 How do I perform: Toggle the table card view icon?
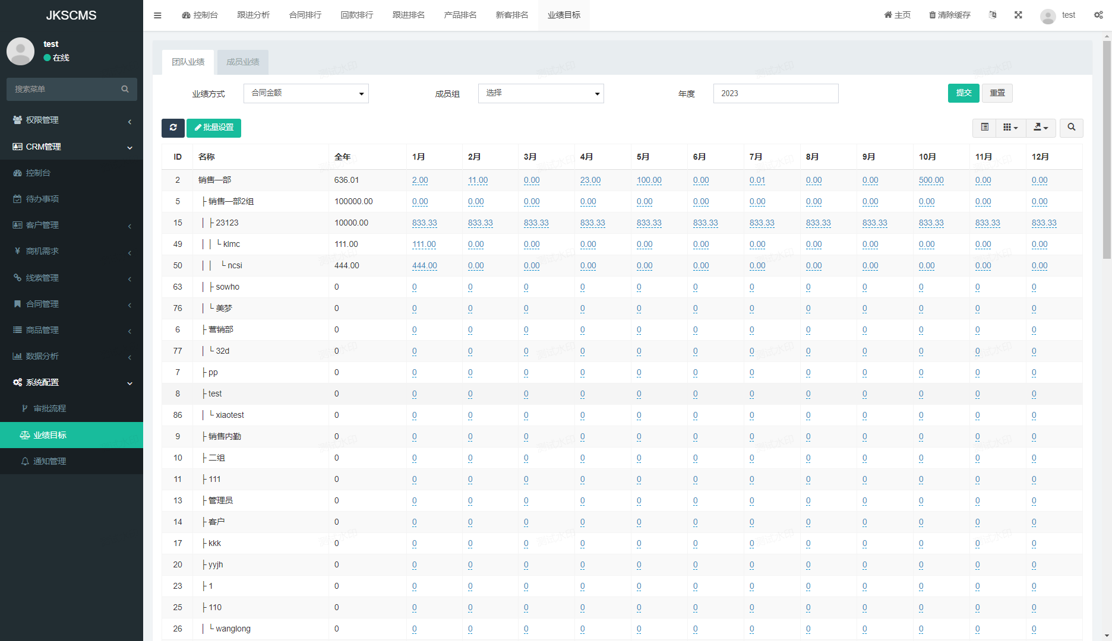pyautogui.click(x=984, y=128)
